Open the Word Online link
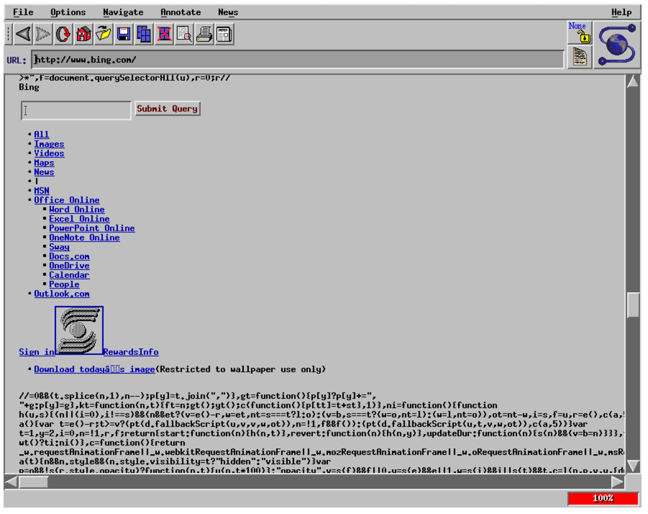 coord(77,210)
